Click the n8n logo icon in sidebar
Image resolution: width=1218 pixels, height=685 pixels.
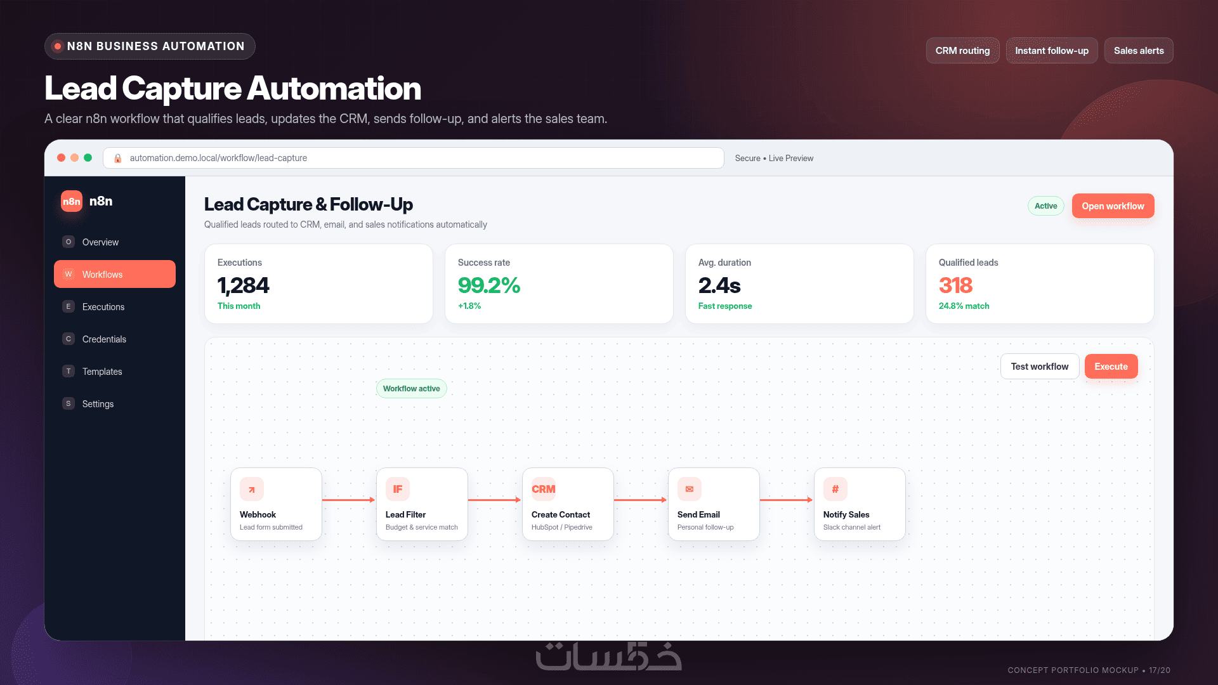pos(72,202)
